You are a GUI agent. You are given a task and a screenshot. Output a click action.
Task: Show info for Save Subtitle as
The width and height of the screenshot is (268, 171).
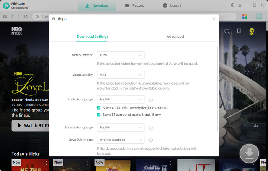point(151,140)
